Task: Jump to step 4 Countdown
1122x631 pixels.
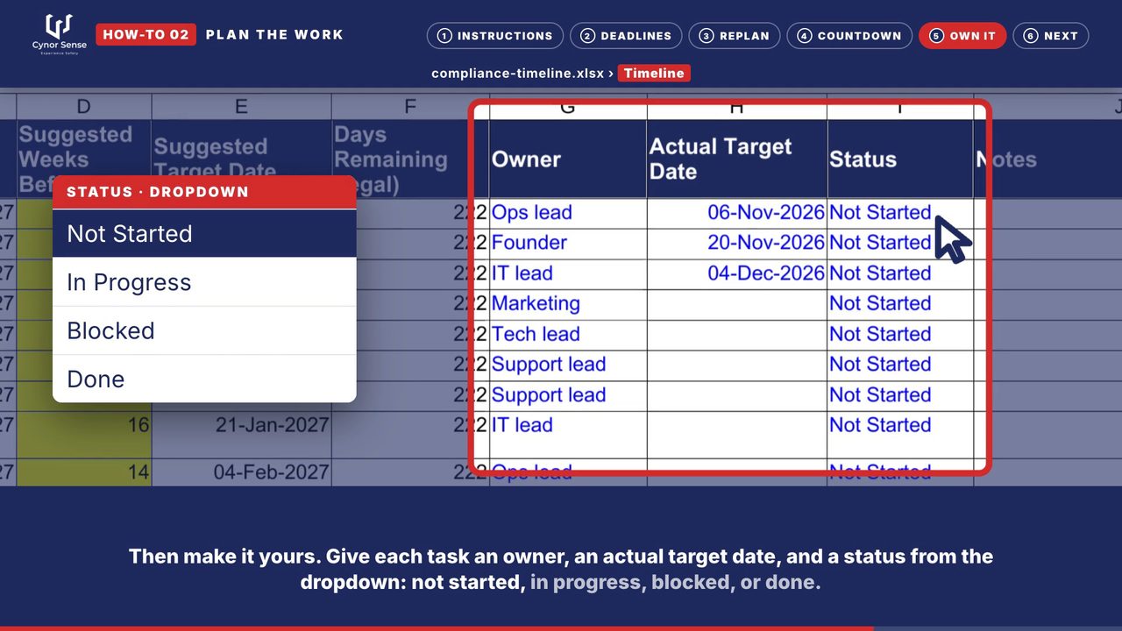Action: pyautogui.click(x=849, y=36)
